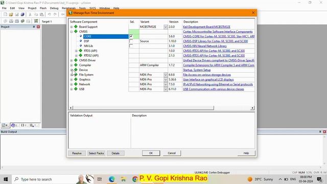327x184 pixels.
Task: Open File System MDK-Pro variant dropdown
Action: click(166, 75)
